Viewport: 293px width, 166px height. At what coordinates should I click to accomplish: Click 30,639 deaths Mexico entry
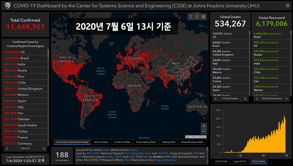click(230, 71)
